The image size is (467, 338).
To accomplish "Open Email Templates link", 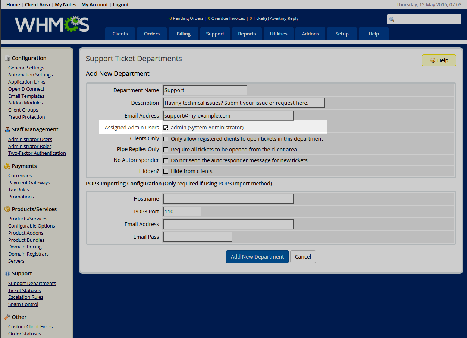I will pyautogui.click(x=26, y=96).
